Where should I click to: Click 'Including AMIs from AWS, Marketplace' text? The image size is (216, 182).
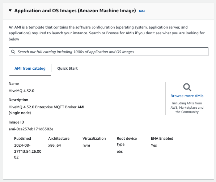pyautogui.click(x=187, y=108)
